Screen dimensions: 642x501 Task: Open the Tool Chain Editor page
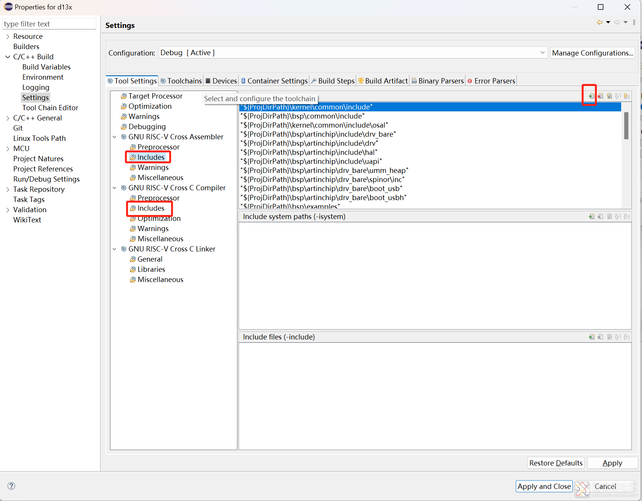tap(50, 108)
